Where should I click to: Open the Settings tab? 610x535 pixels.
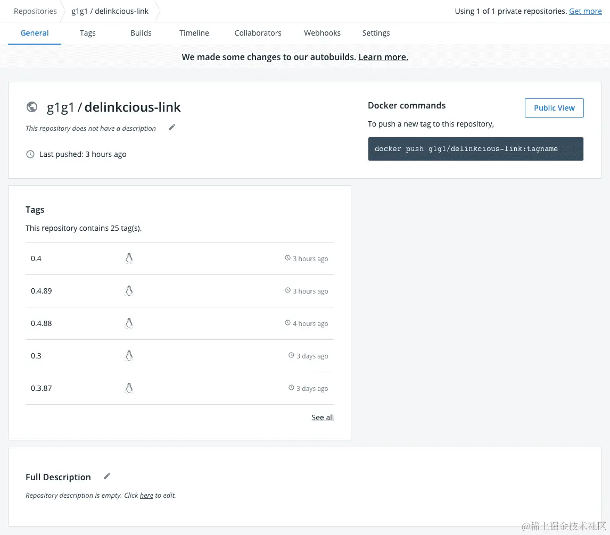click(376, 33)
